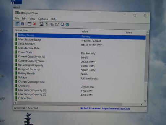Viewport: 166px width, 125px height.
Task: Select the Voltage row
Action: (x=80, y=78)
